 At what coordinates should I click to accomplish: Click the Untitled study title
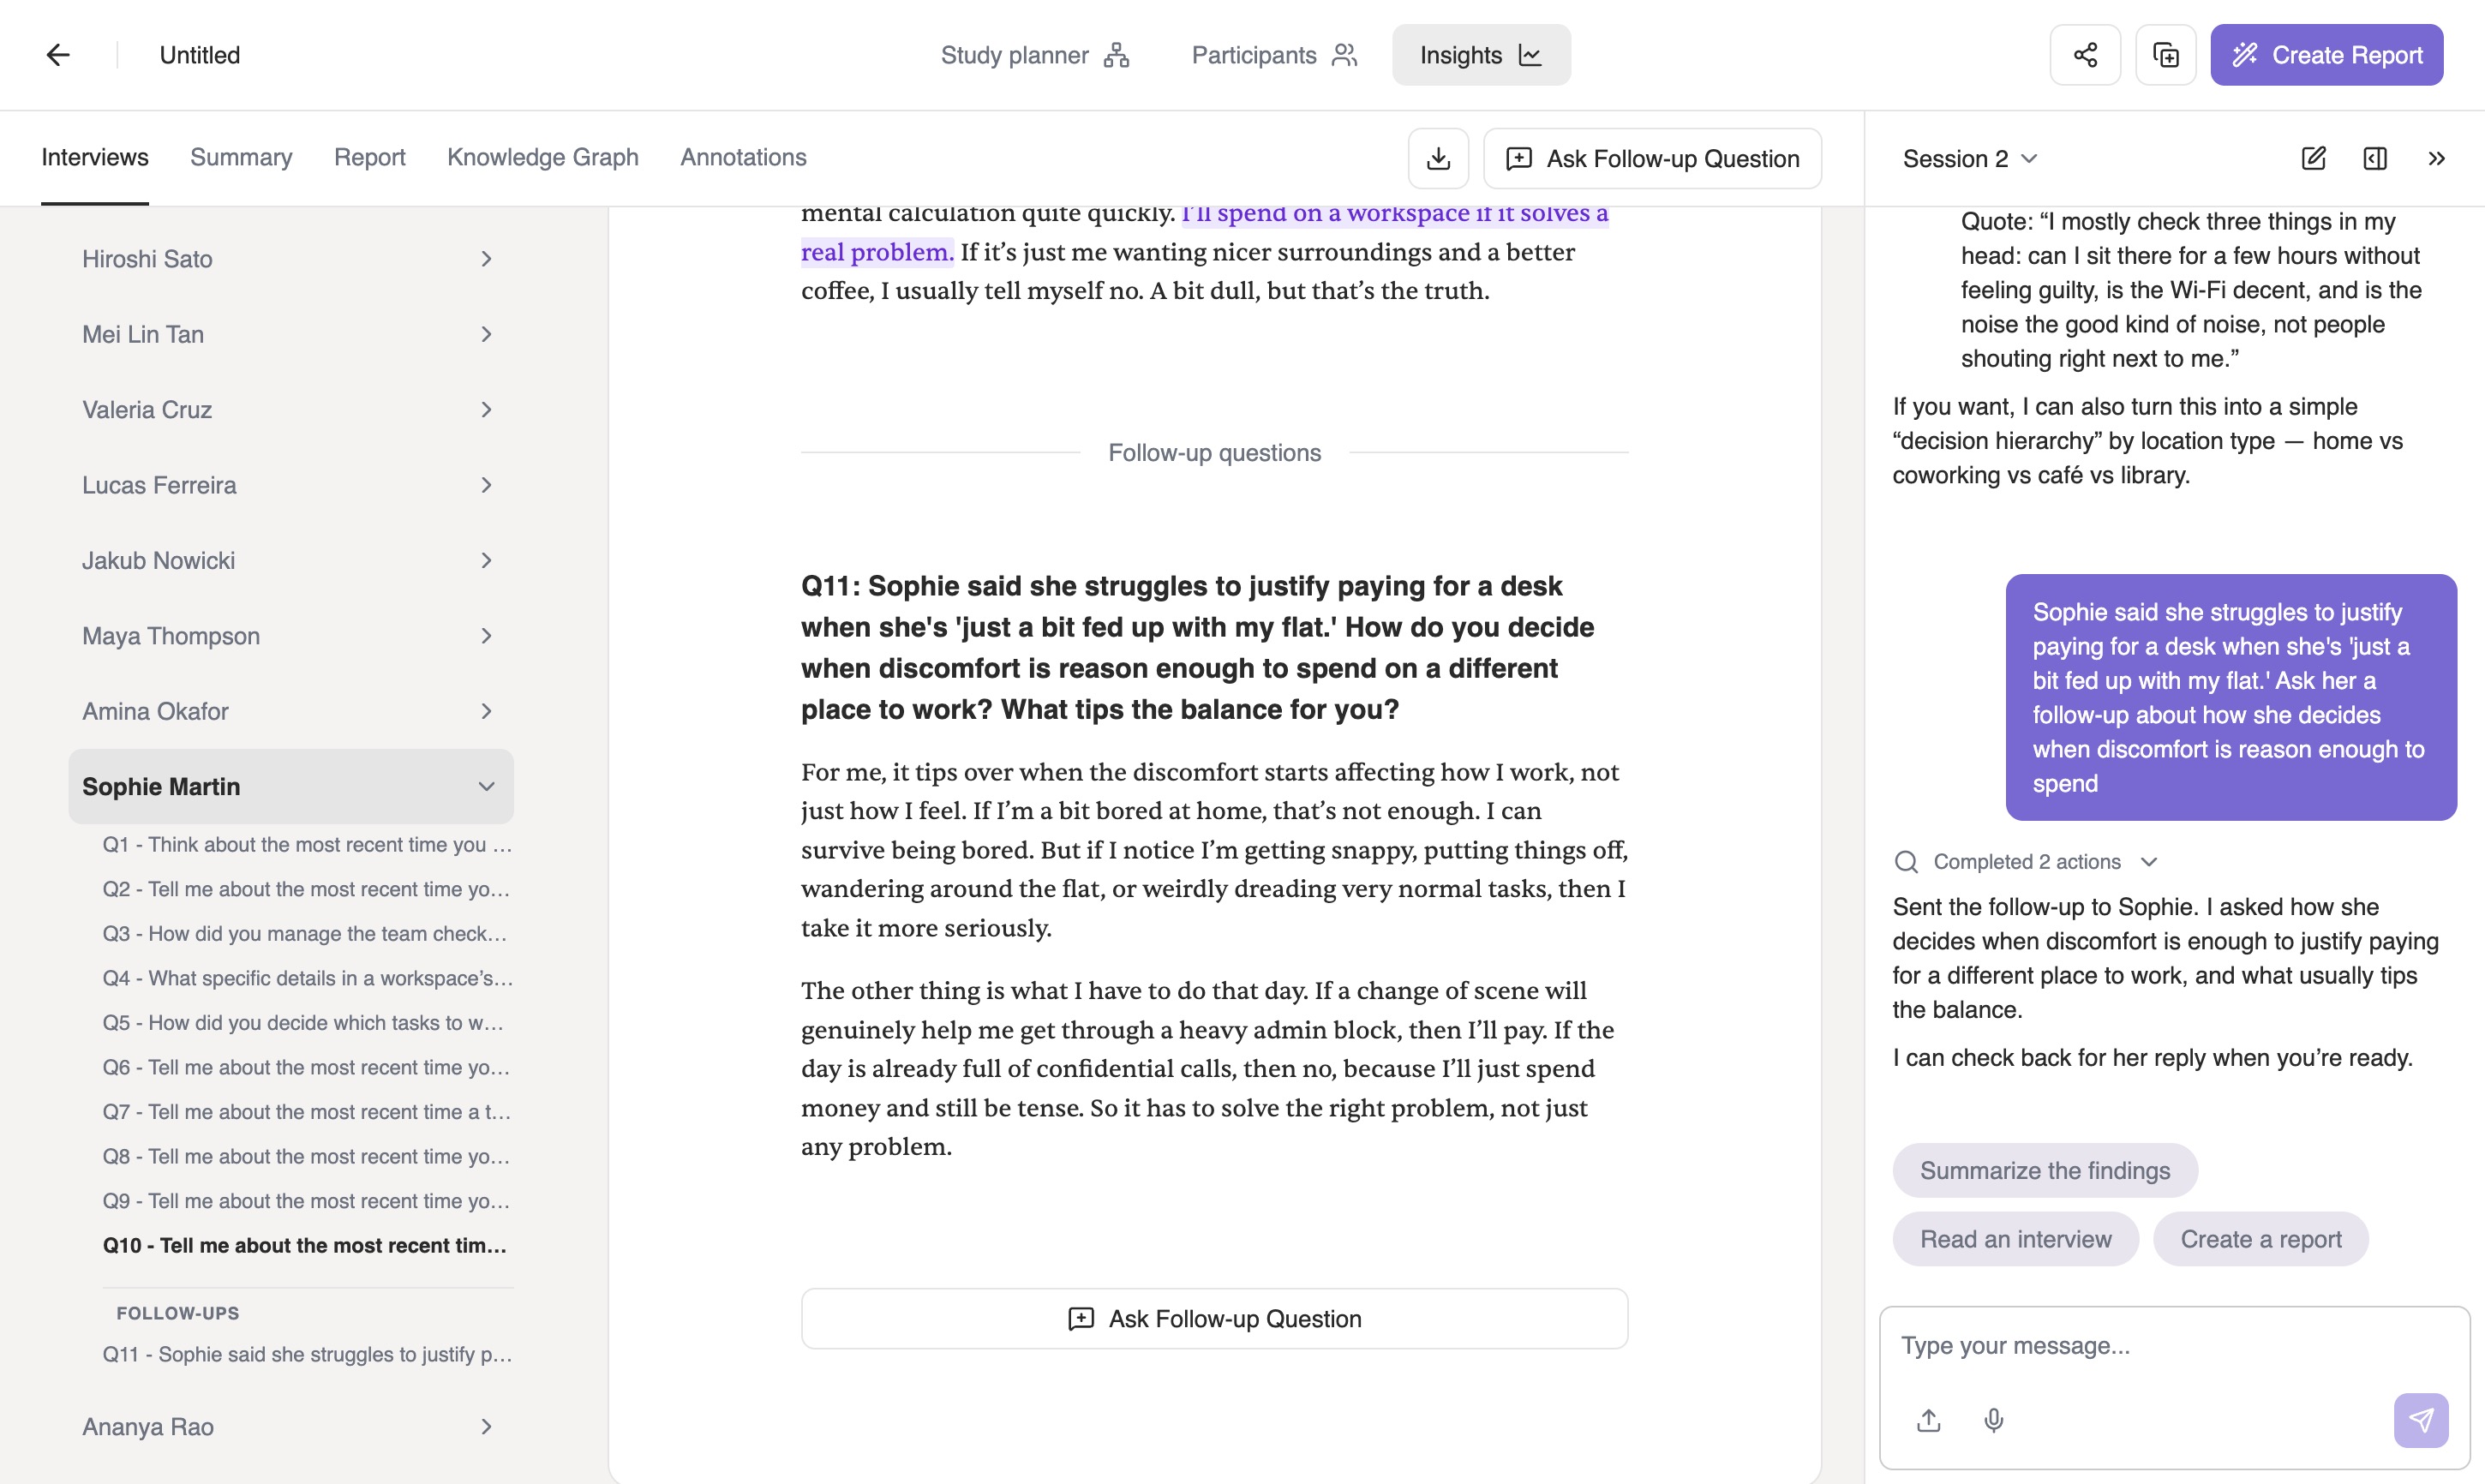tap(200, 55)
